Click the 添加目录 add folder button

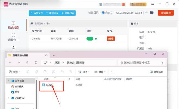[x=52, y=13]
